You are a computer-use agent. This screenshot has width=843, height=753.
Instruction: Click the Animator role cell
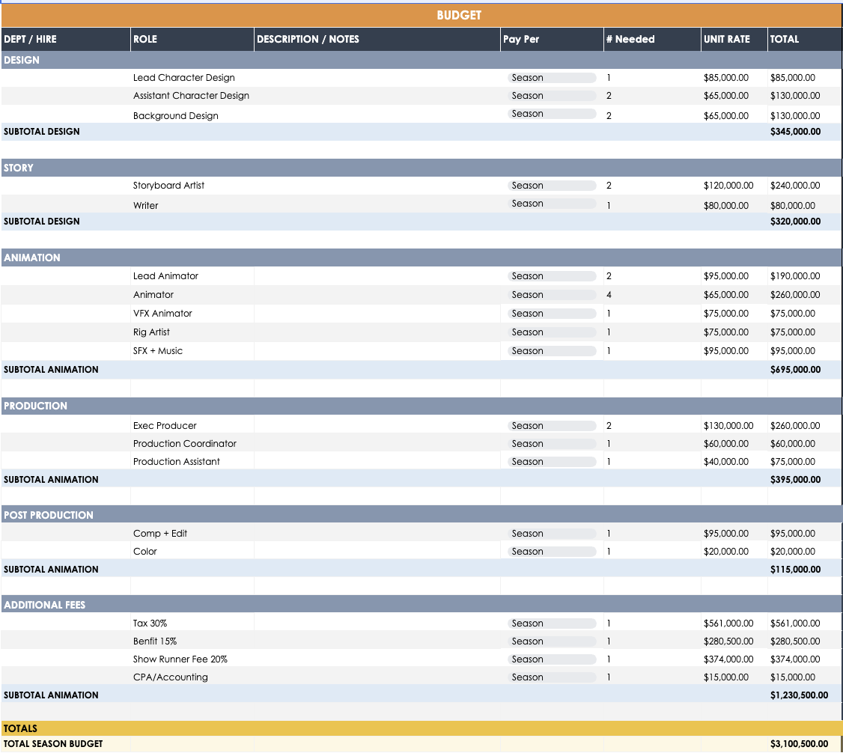[192, 294]
